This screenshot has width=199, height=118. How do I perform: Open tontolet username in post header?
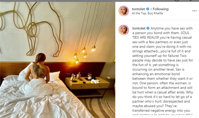[x=138, y=9]
